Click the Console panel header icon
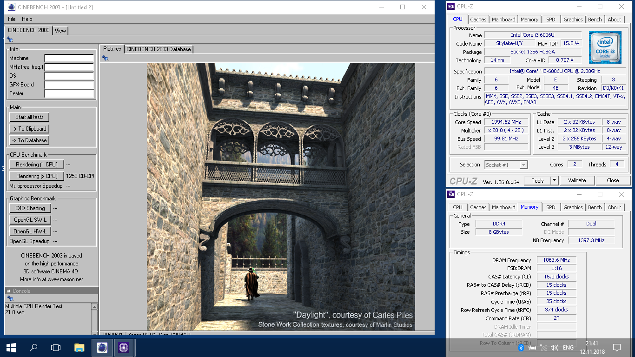This screenshot has height=357, width=635. [x=8, y=291]
